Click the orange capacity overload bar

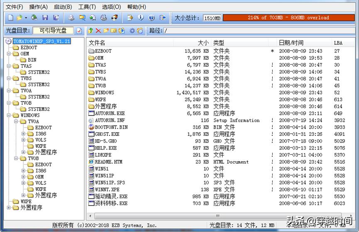[288, 18]
